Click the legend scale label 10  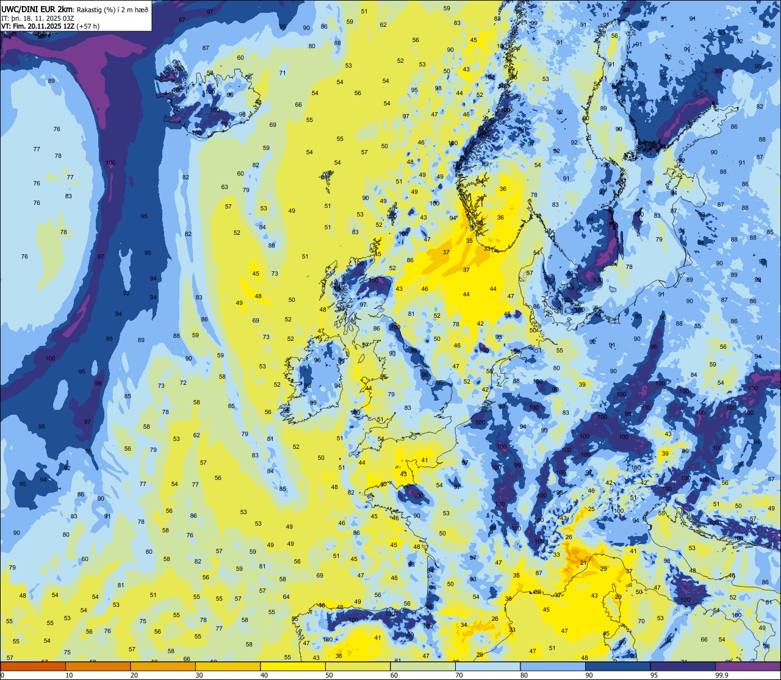[x=69, y=675]
